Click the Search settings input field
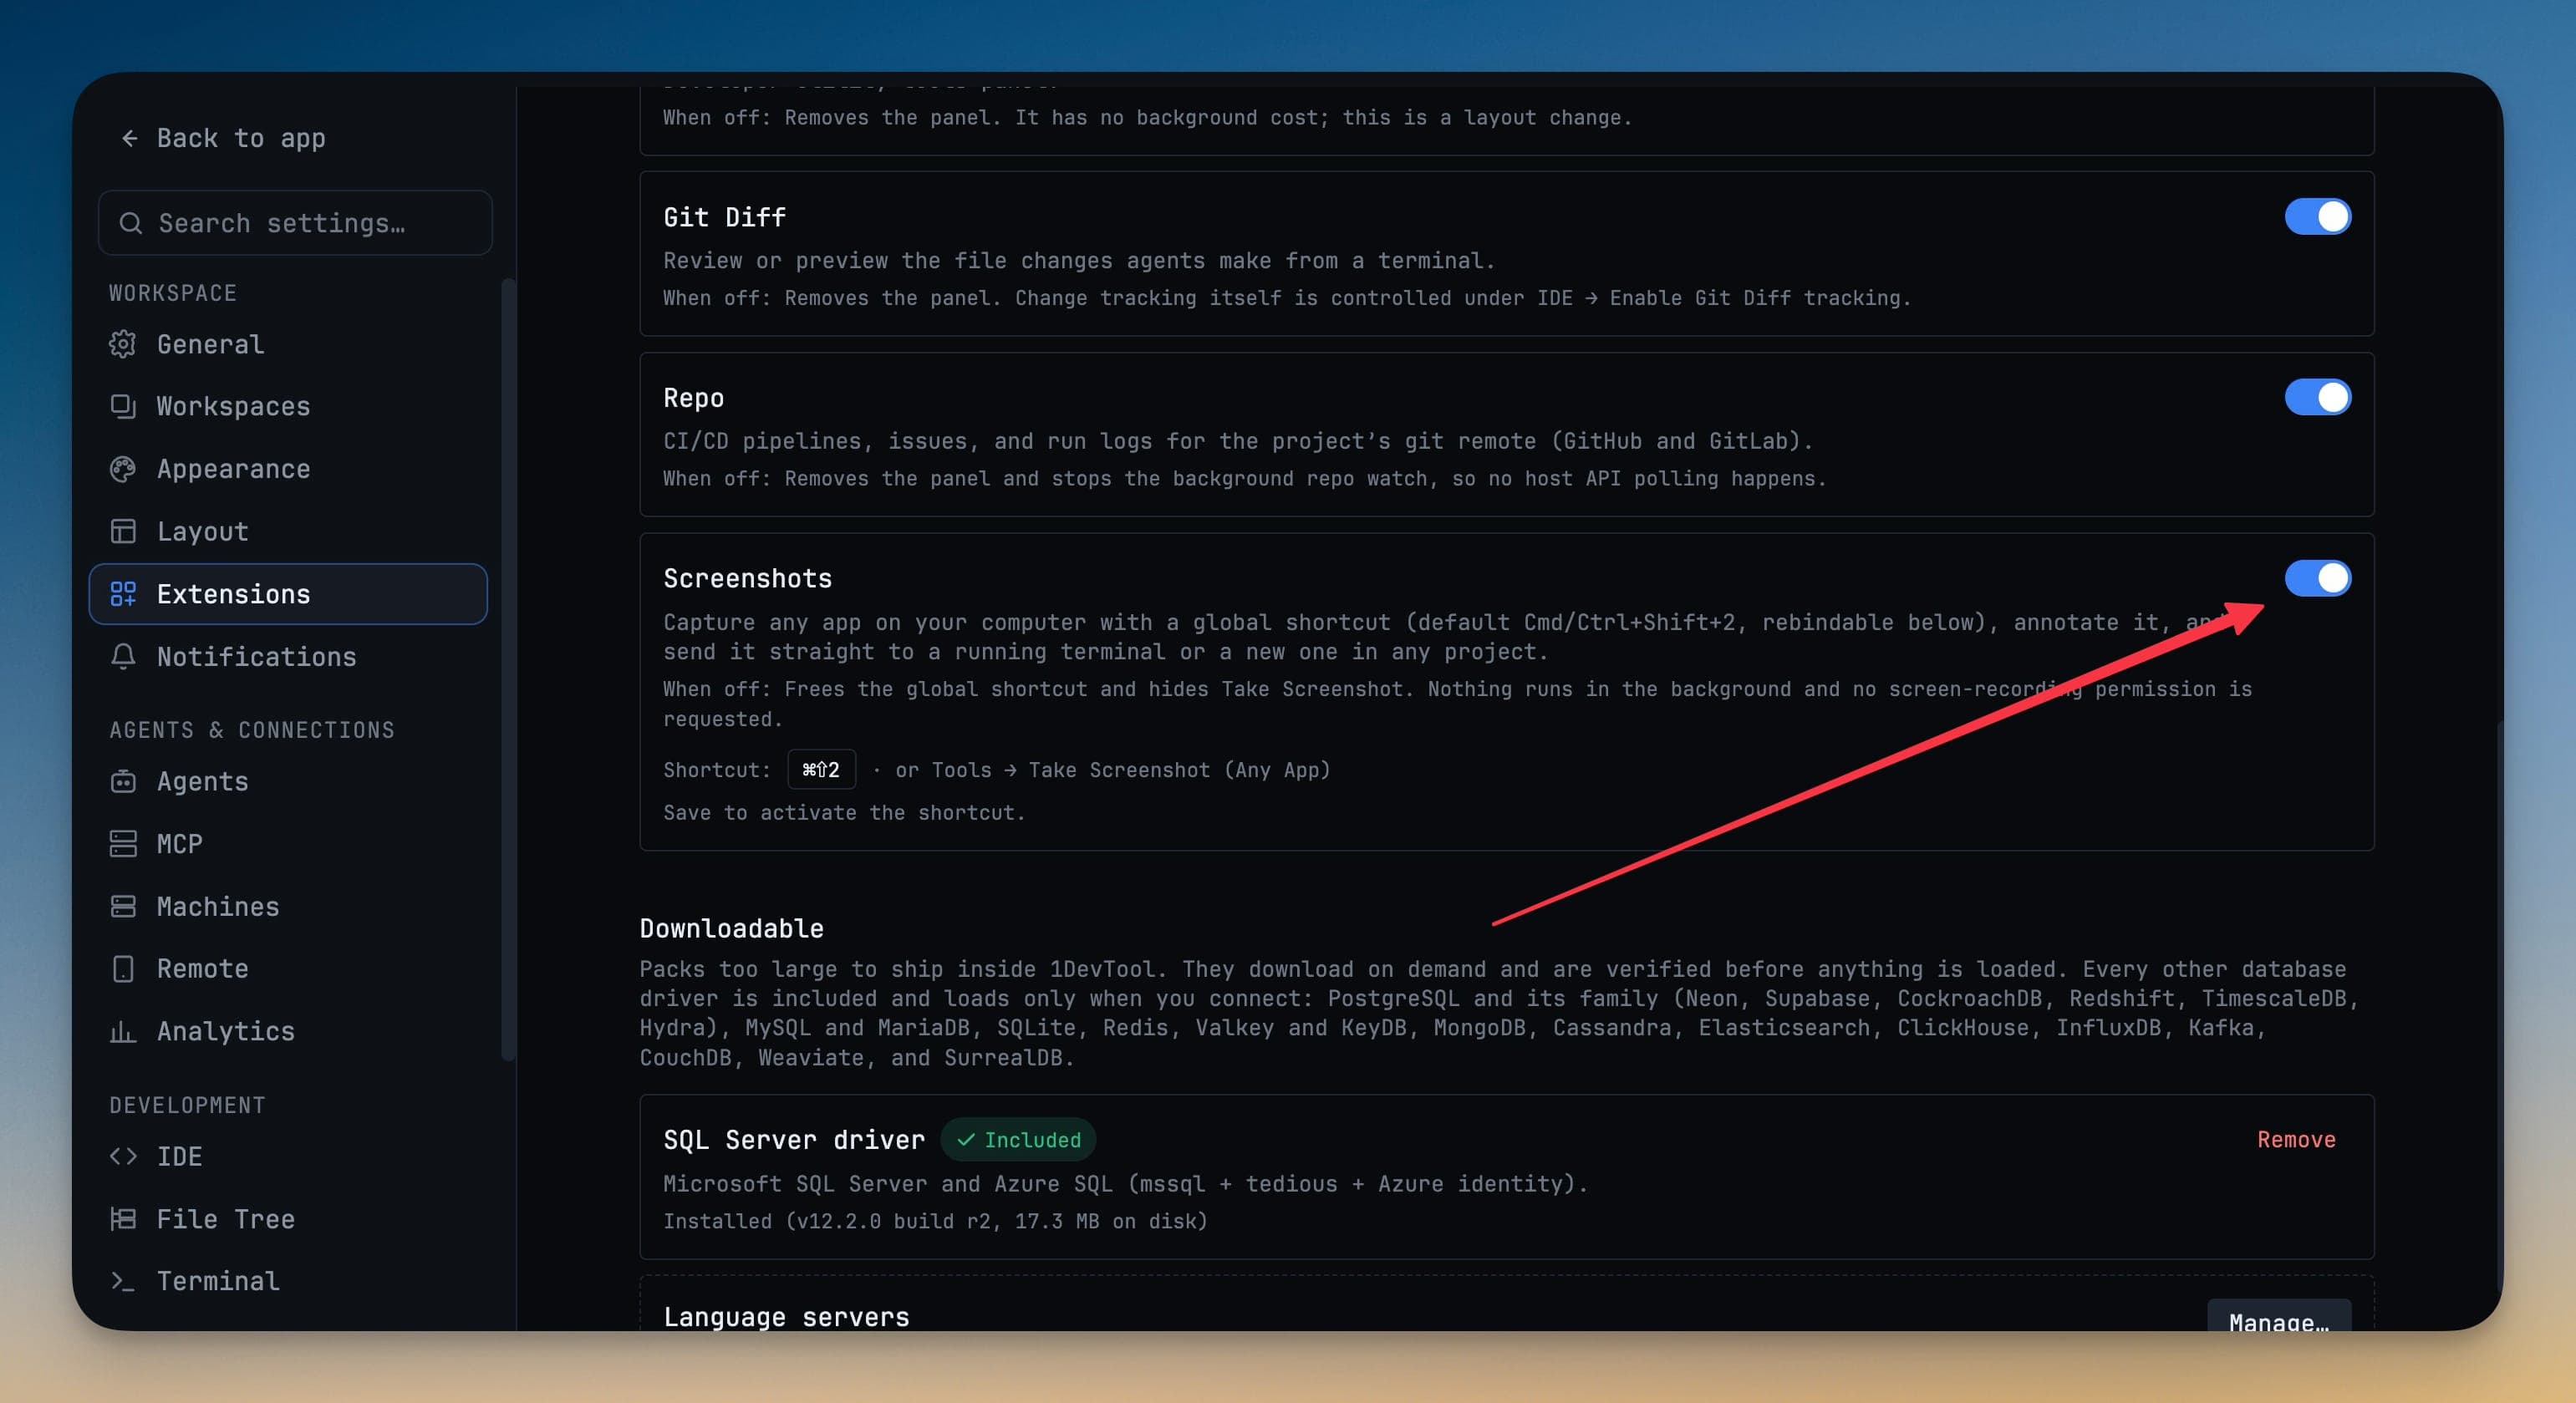 [x=295, y=223]
